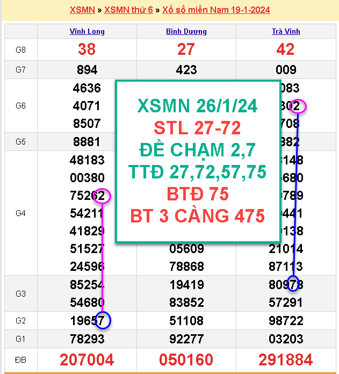
Task: Open Xổ số miền Nam 19-1-2024 link
Action: [215, 10]
